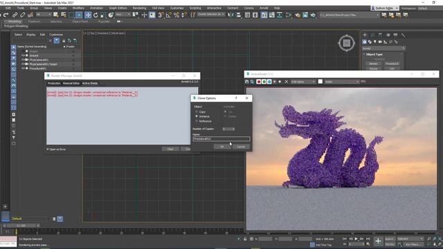
Task: Toggle visibility eye of PhysCamera001.Target
Action: (x=23, y=64)
